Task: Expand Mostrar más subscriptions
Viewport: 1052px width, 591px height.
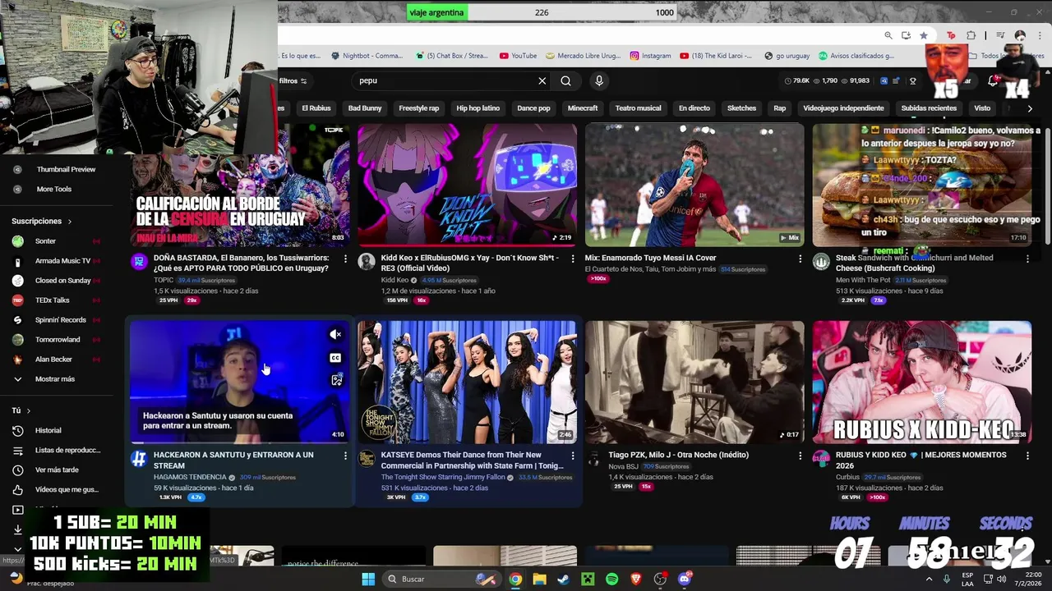Action: [x=54, y=379]
